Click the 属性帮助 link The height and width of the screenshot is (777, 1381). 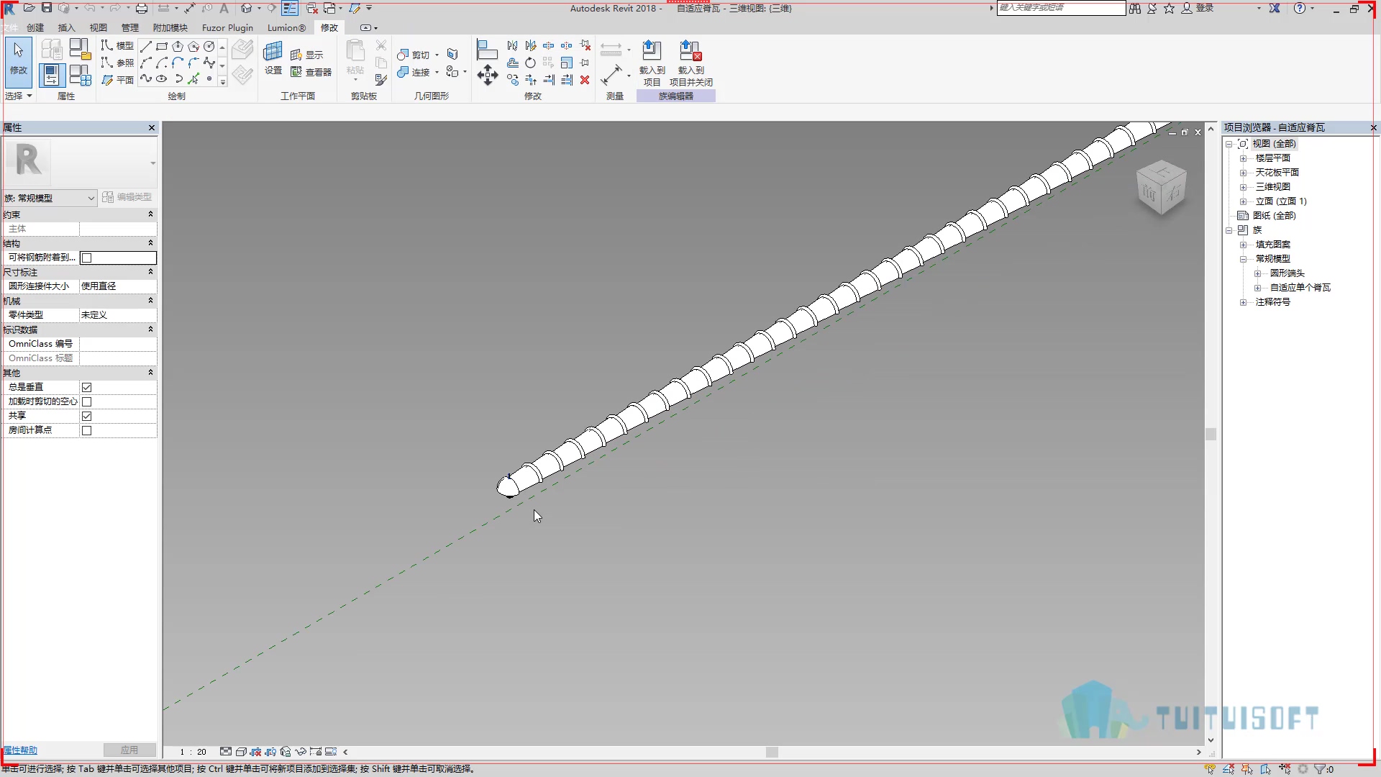point(20,750)
